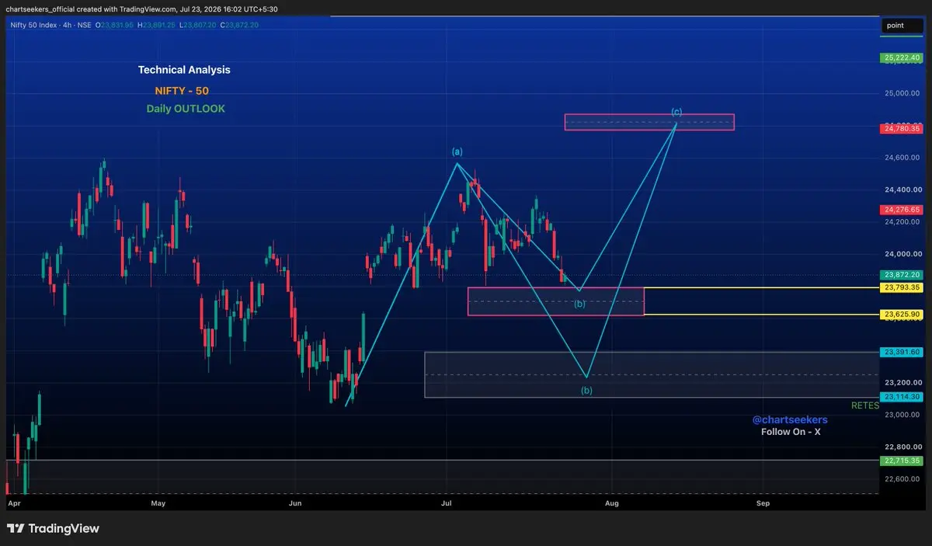Click the yellow 23,793.35 price label
This screenshot has width=932, height=546.
tap(902, 287)
